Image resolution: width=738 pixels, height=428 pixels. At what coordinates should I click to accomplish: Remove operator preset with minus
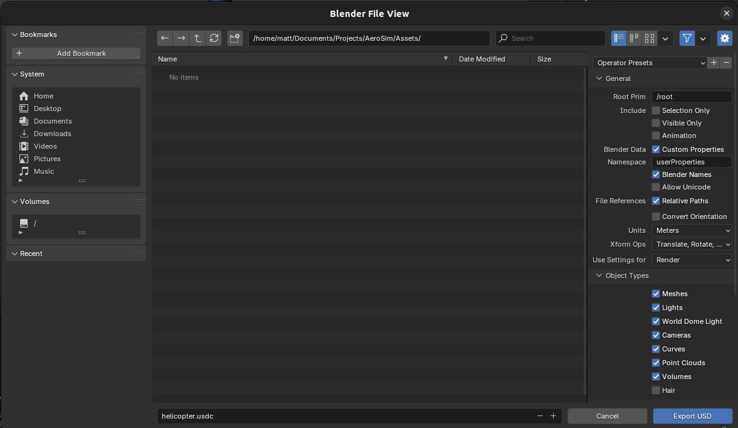(x=726, y=63)
